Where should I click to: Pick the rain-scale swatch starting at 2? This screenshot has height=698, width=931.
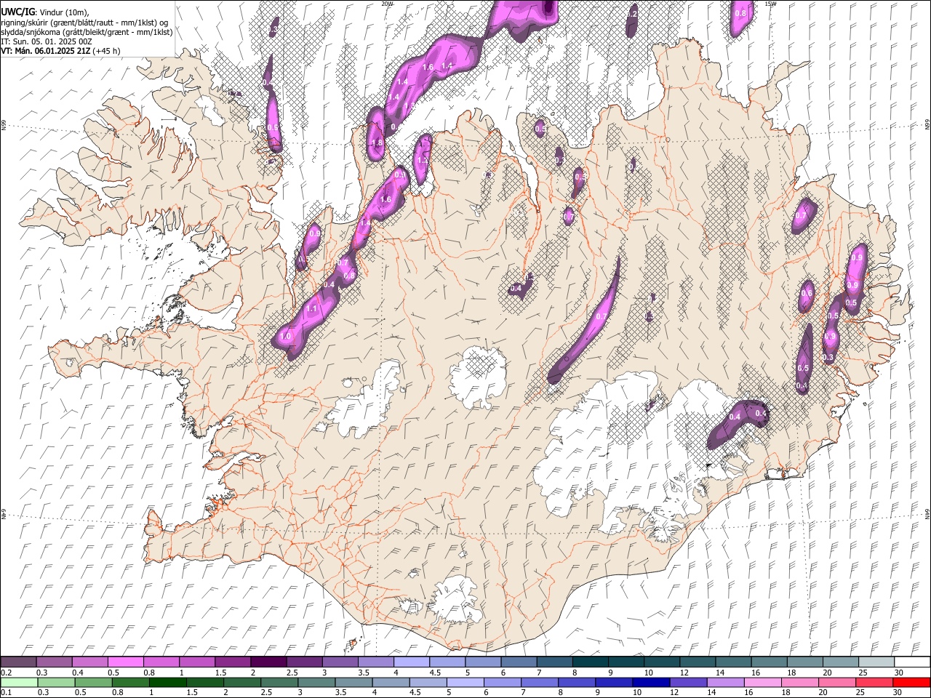(241, 682)
